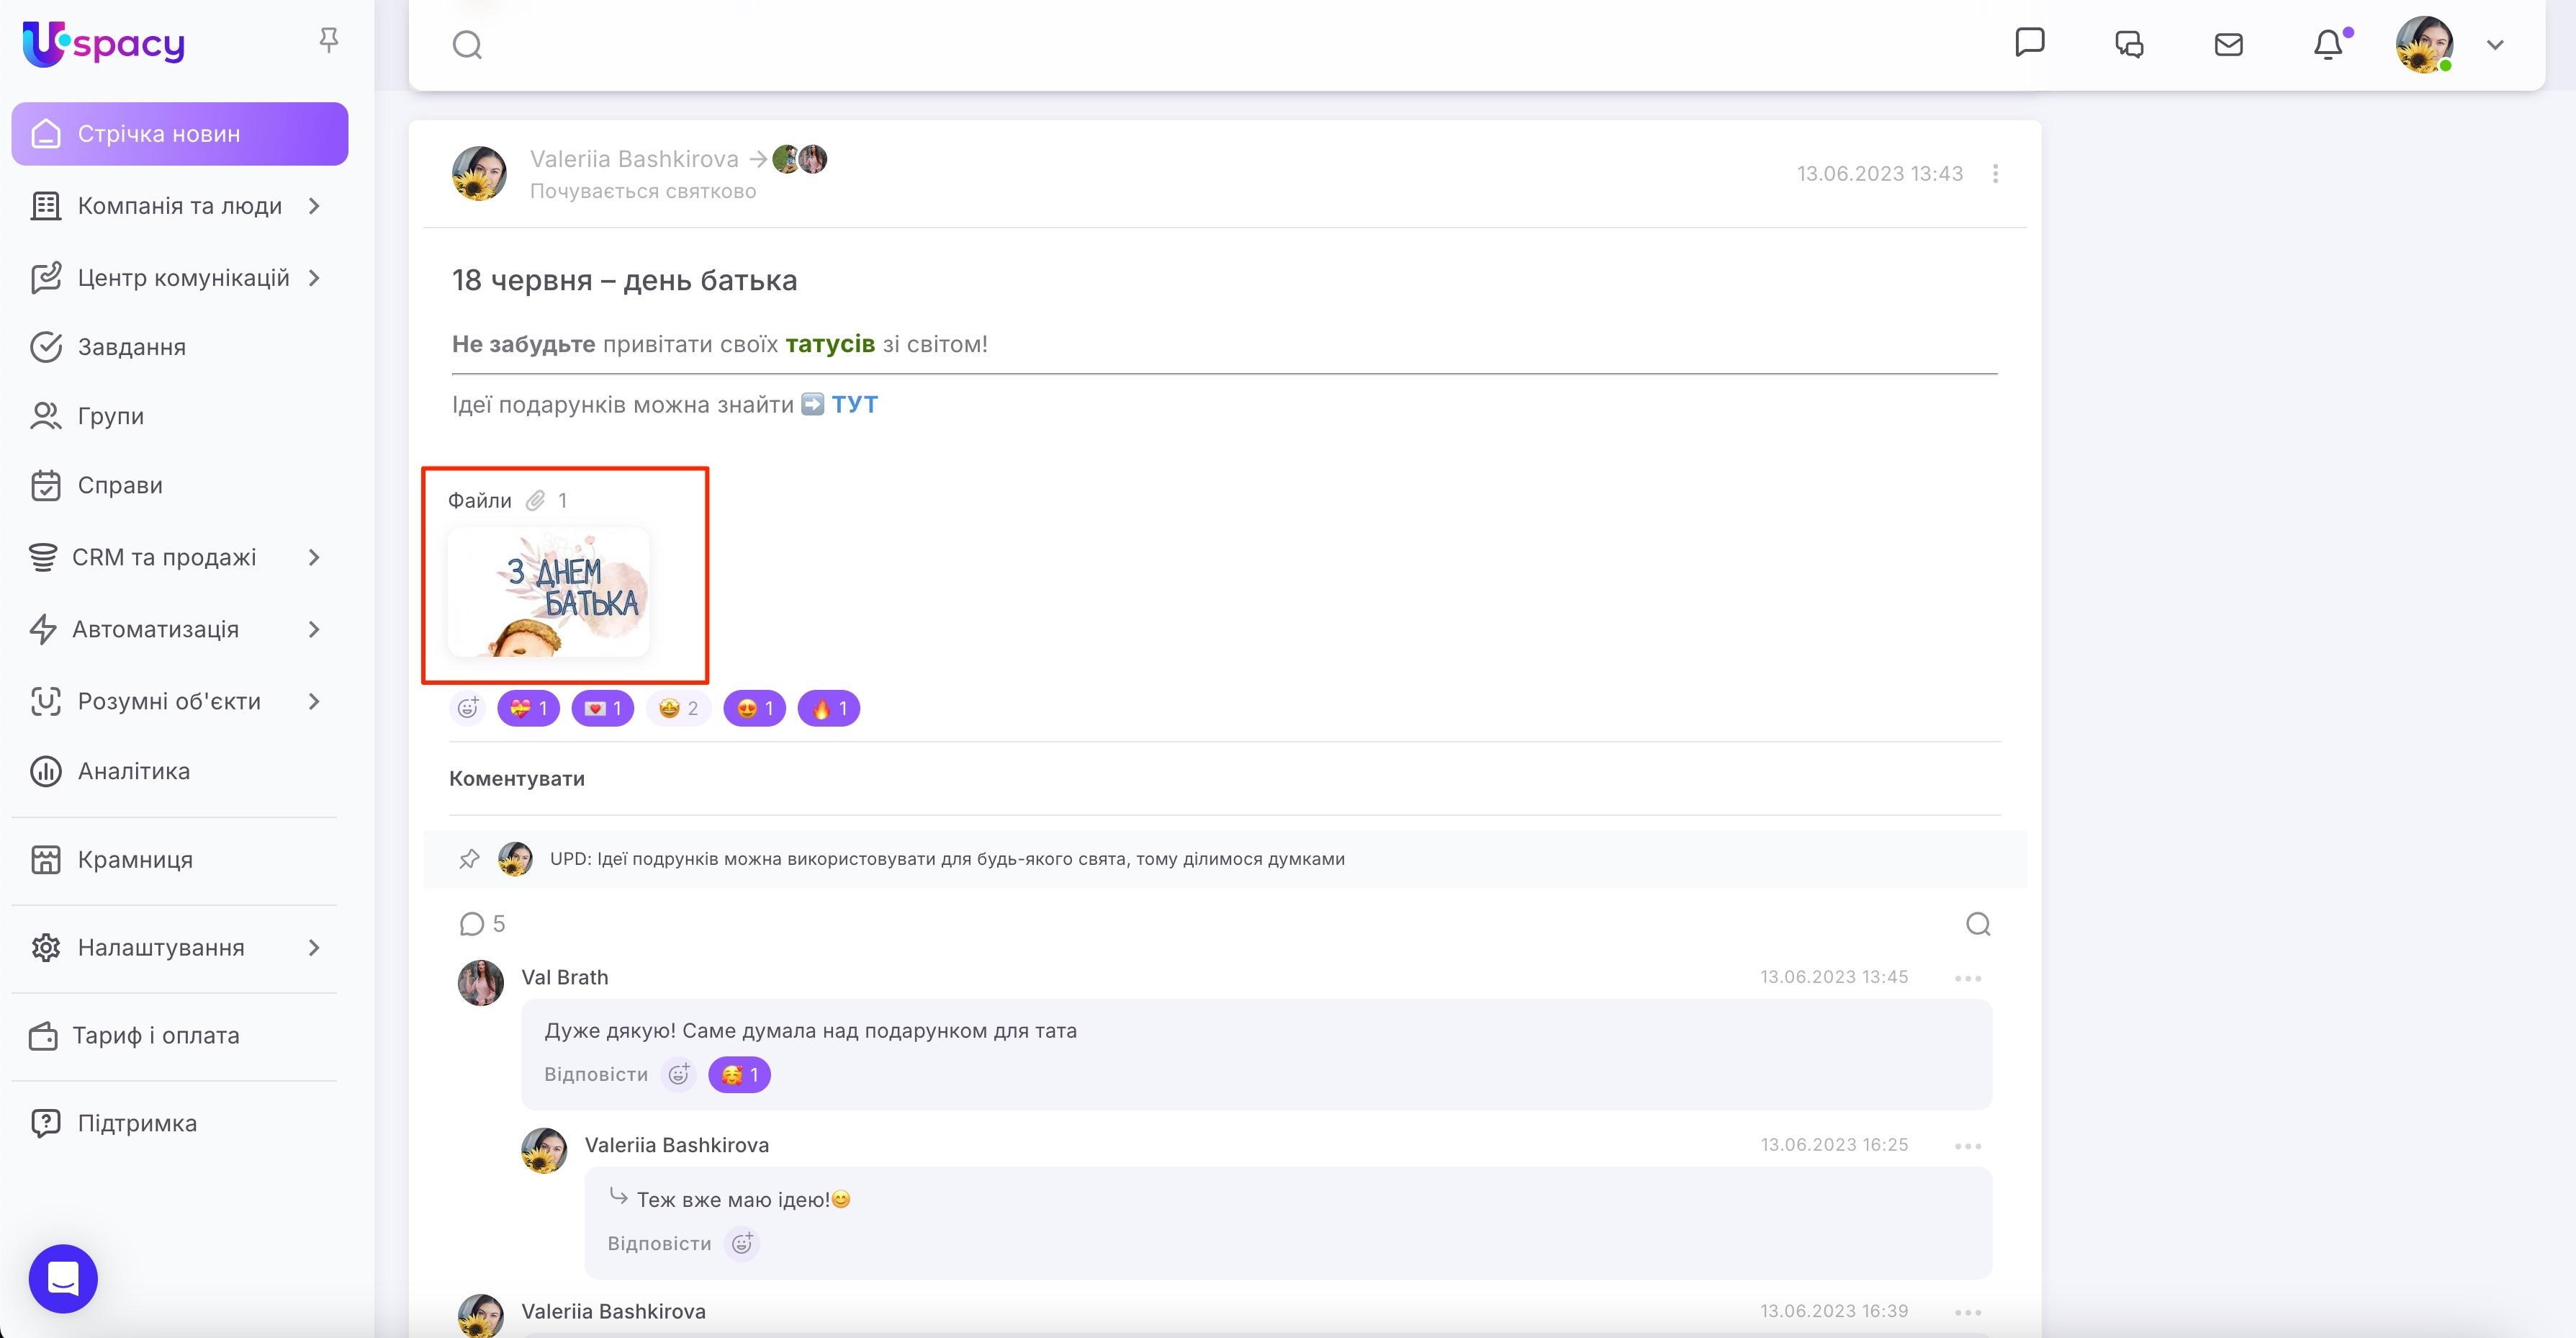Add a reaction to the post
Viewport: 2576px width, 1338px height.
[x=468, y=708]
